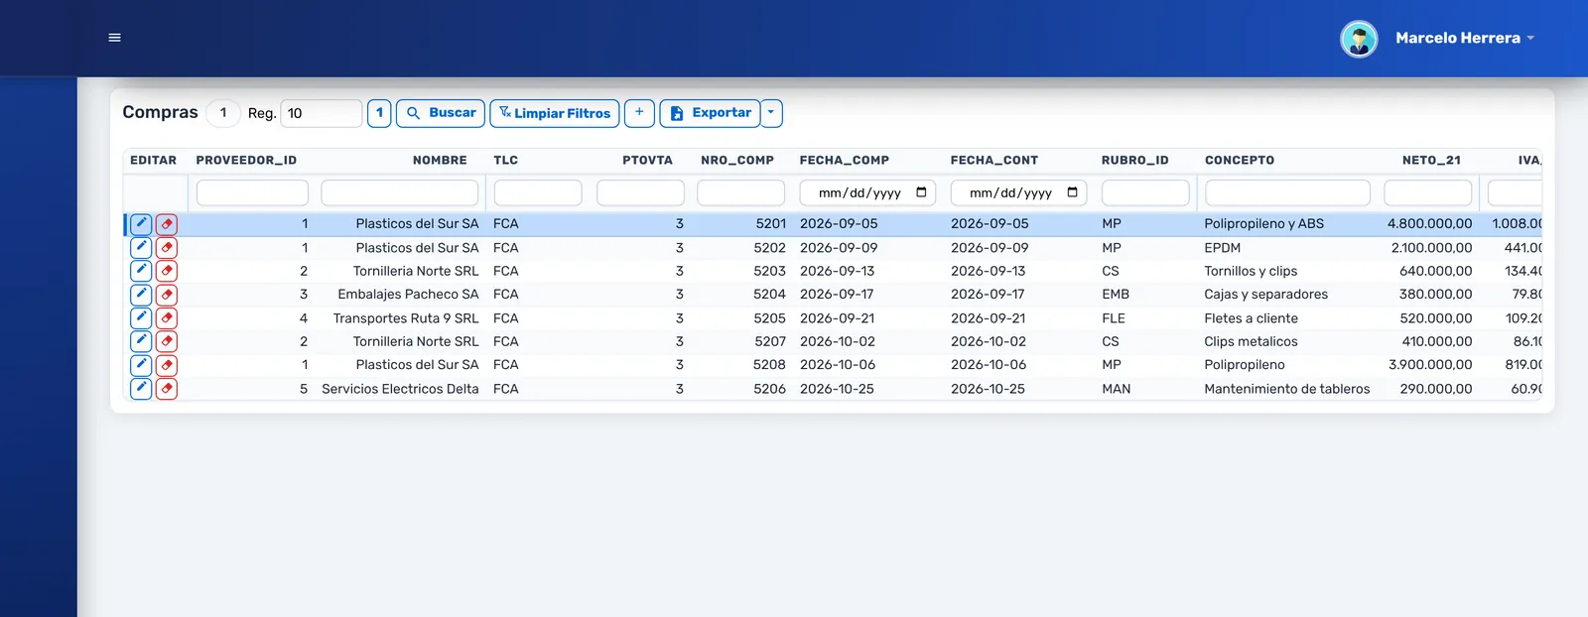Clear filters with Limpiar Filtros
Viewport: 1588px width, 617px height.
click(x=555, y=113)
